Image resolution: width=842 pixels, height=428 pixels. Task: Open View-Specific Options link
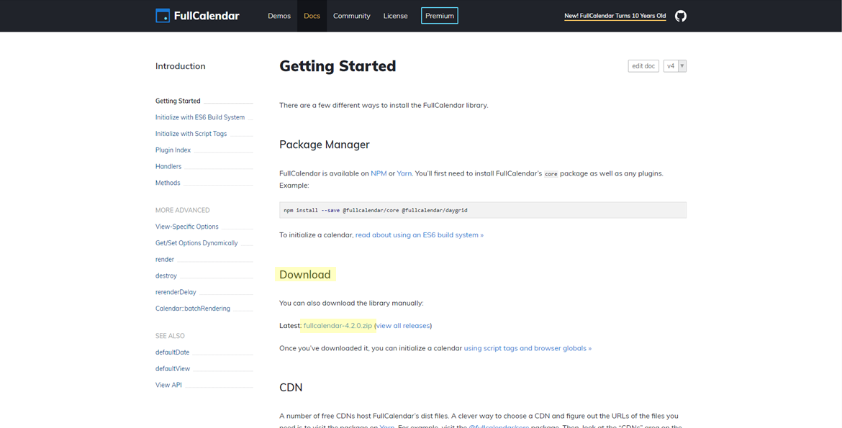[187, 227]
